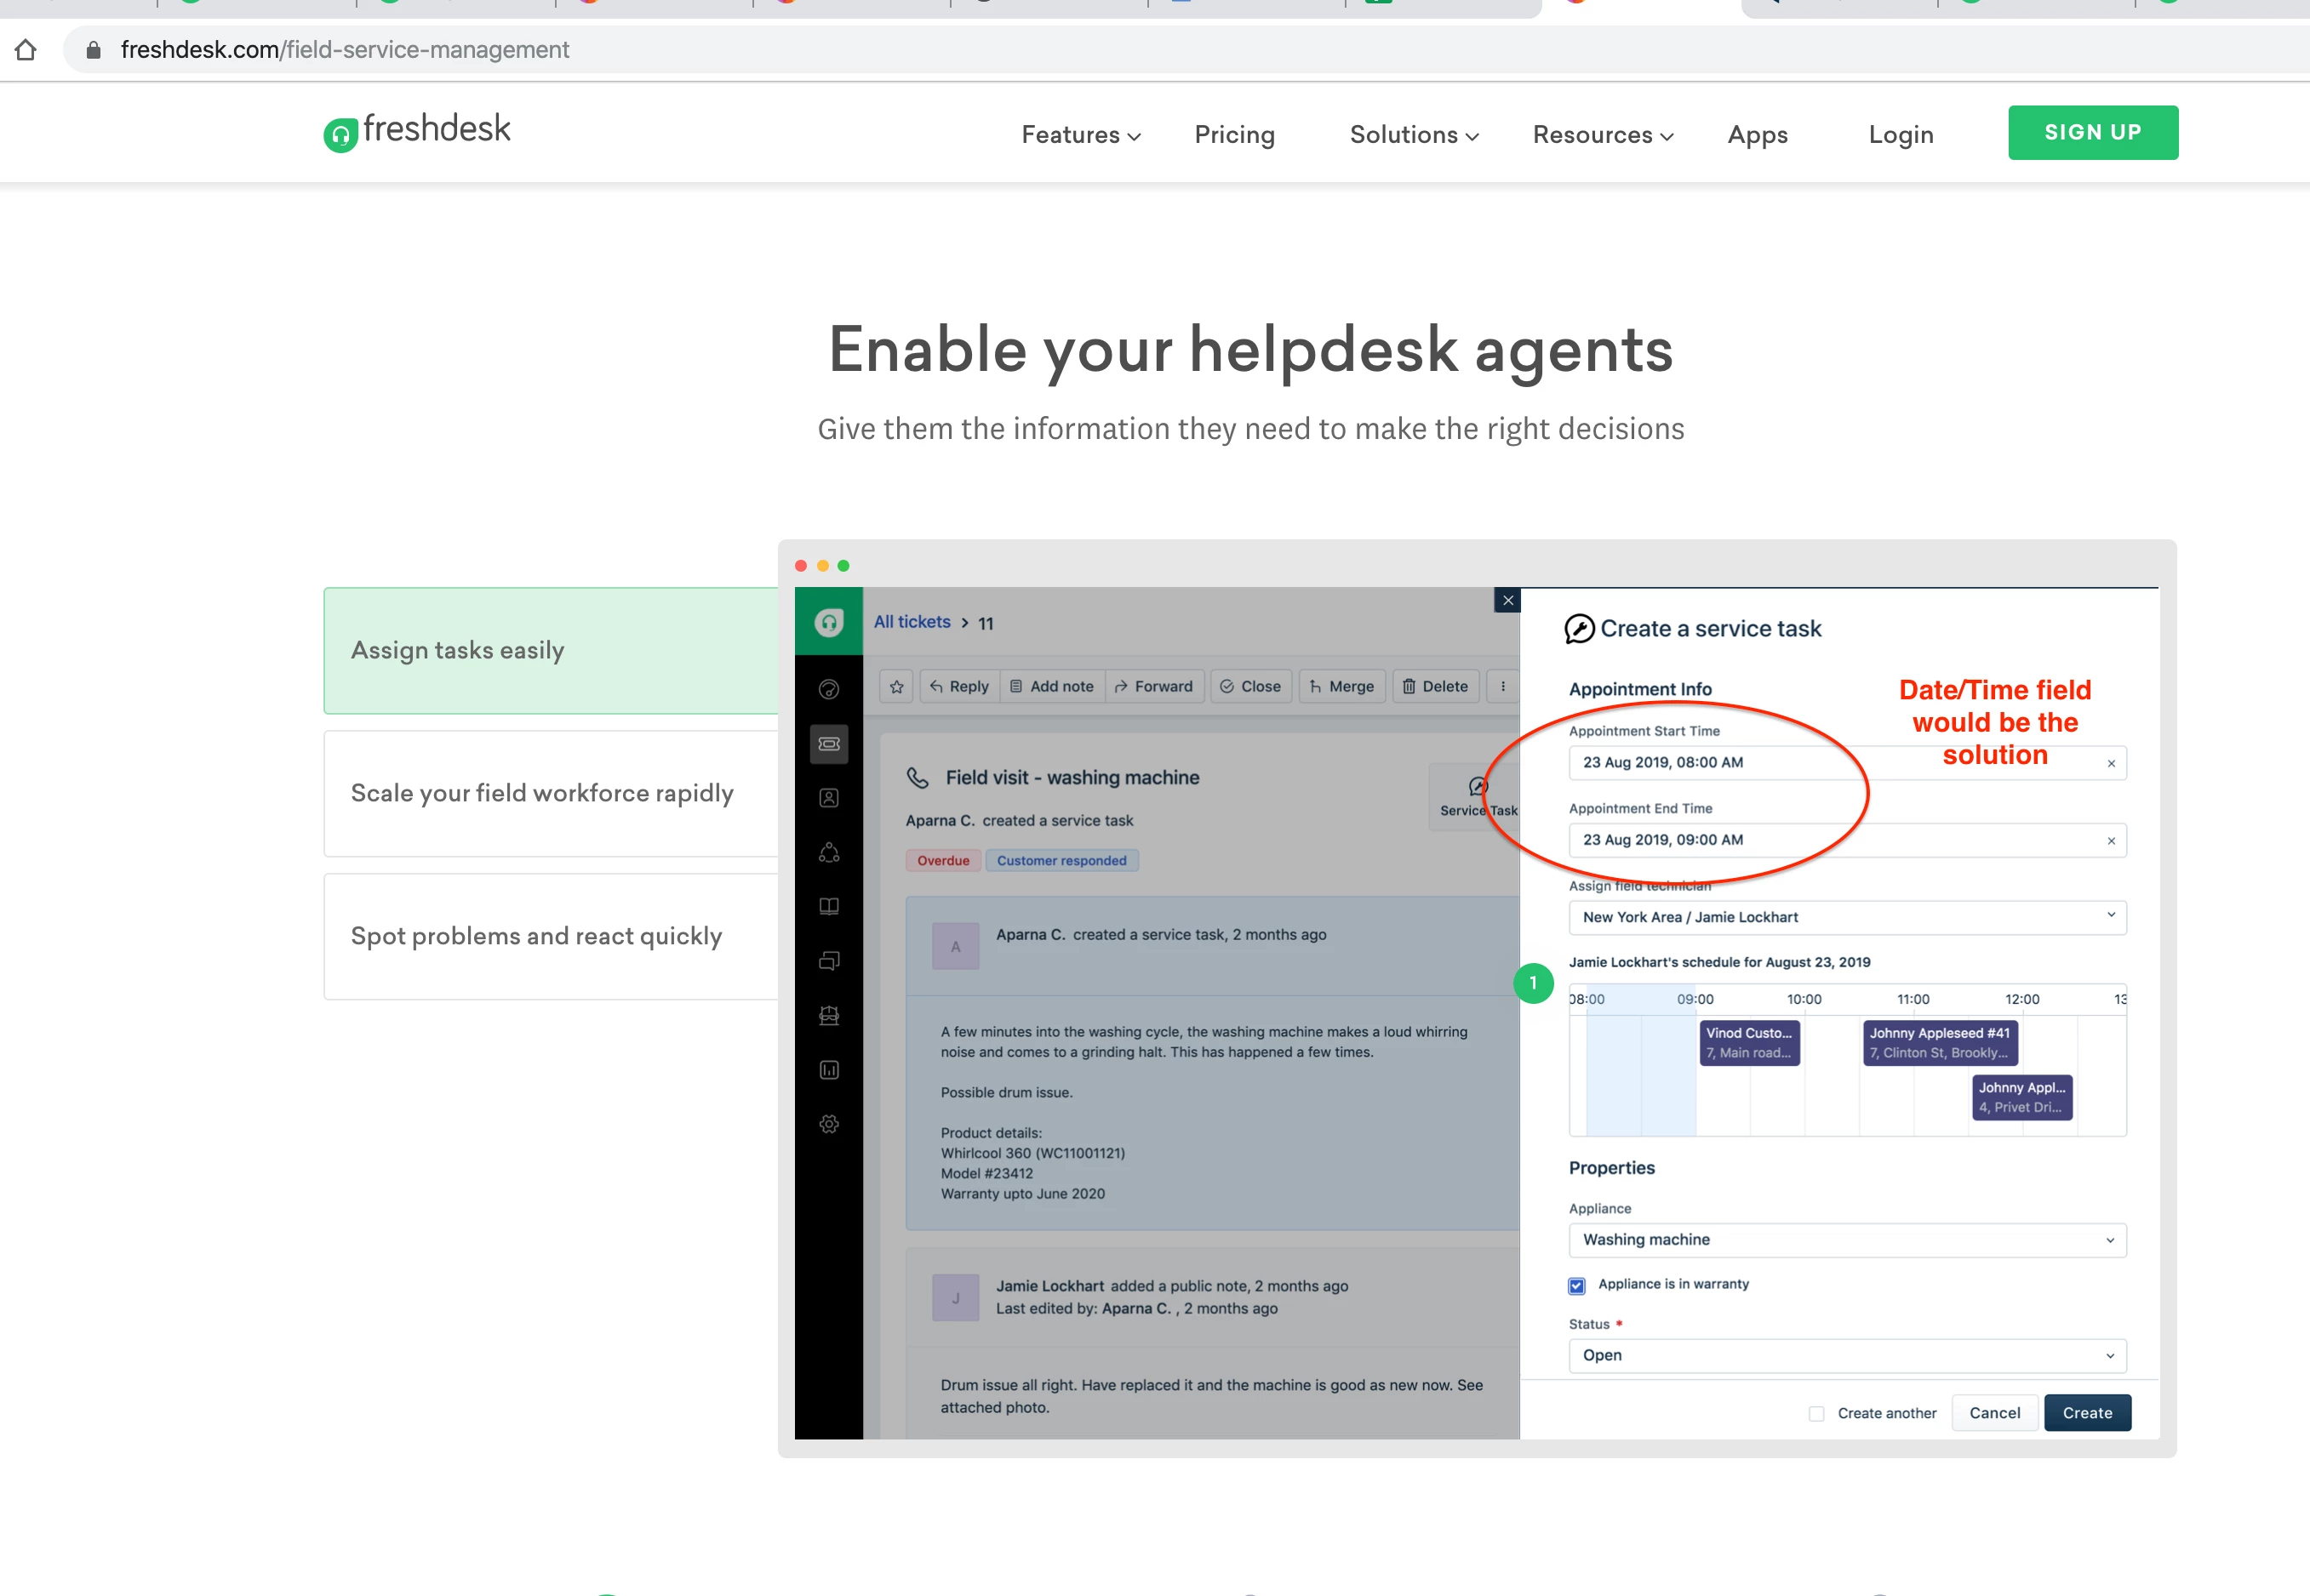
Task: Click the Close ticket button
Action: click(1250, 686)
